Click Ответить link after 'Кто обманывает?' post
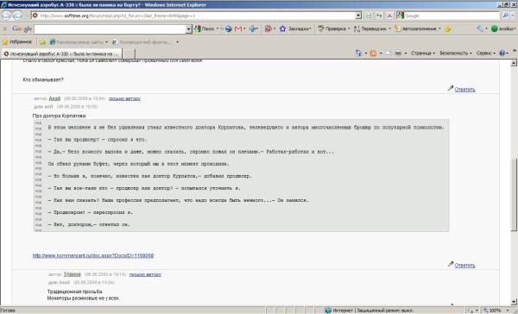This screenshot has width=518, height=314. pyautogui.click(x=464, y=89)
